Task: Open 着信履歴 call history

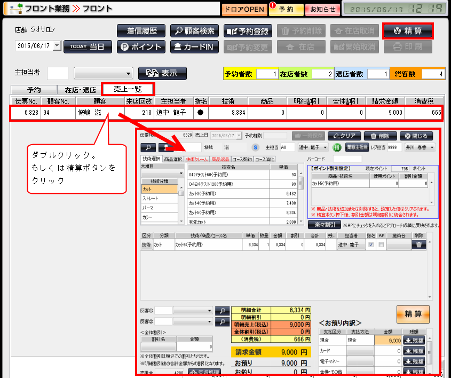Action: [141, 31]
